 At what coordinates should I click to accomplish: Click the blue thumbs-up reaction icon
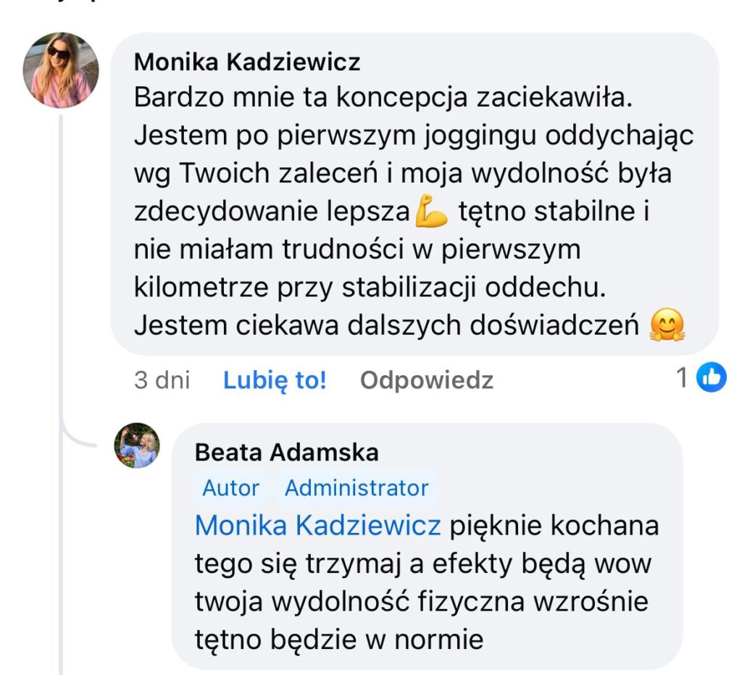coord(711,377)
